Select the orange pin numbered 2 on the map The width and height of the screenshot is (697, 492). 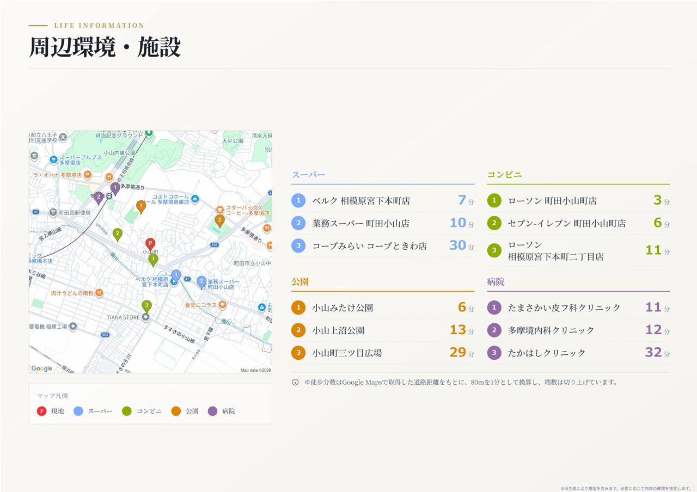(219, 221)
